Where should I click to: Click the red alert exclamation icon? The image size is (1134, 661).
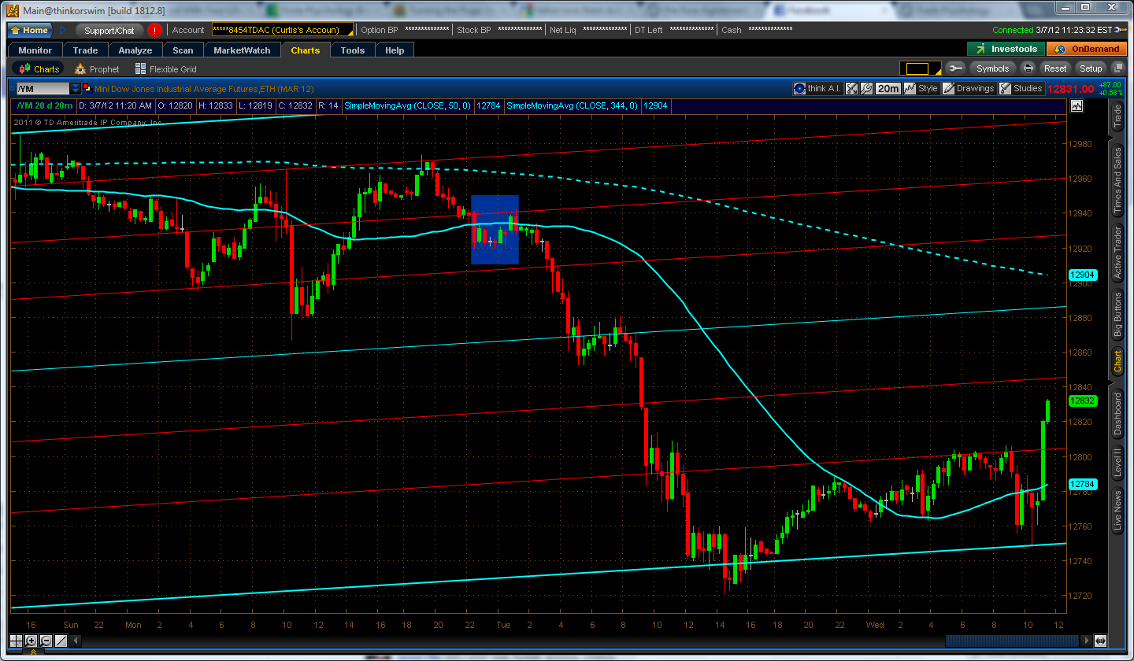click(x=154, y=31)
